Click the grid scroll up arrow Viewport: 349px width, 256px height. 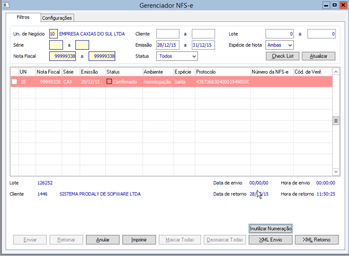(x=336, y=72)
